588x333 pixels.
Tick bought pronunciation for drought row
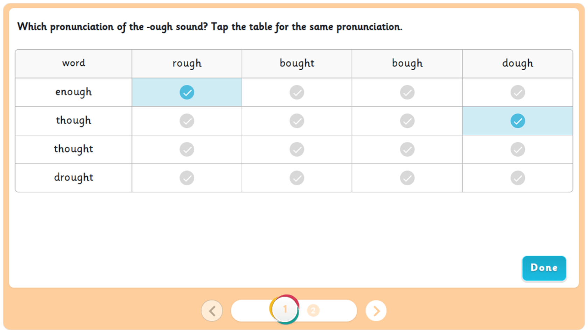coord(297,178)
